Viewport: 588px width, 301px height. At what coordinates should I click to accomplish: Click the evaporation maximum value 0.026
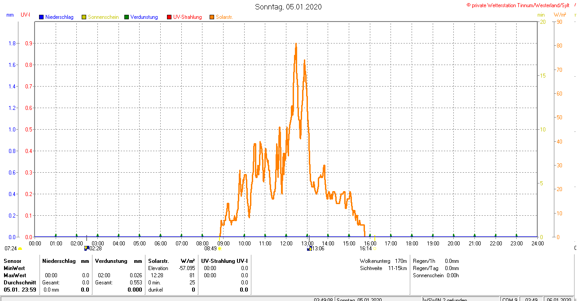[x=136, y=275]
